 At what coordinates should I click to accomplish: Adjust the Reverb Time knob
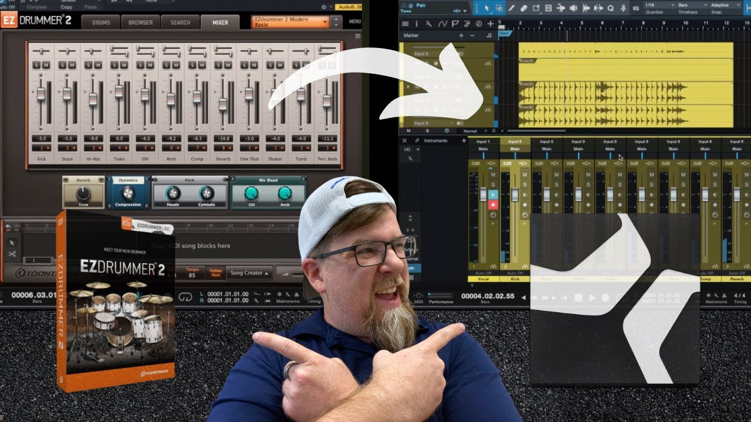(83, 193)
